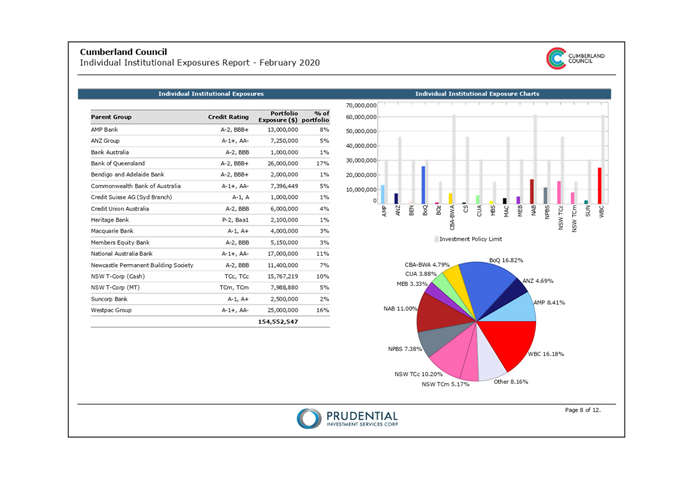Click the 'CBA-BWA 4.79%' pie label

[x=427, y=265]
